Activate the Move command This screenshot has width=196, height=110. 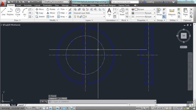point(40,9)
